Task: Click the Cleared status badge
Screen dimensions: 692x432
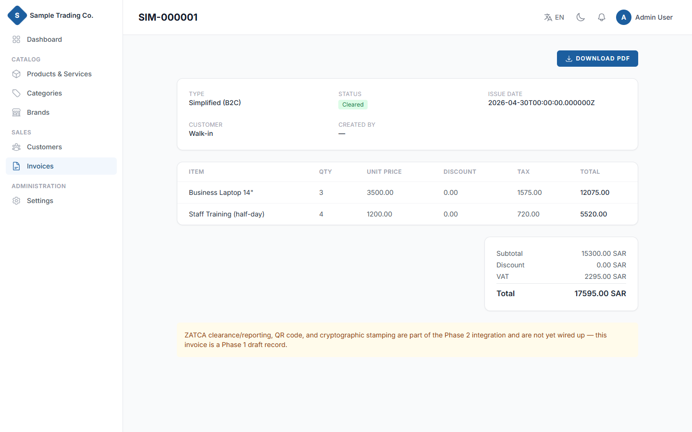Action: pos(353,105)
